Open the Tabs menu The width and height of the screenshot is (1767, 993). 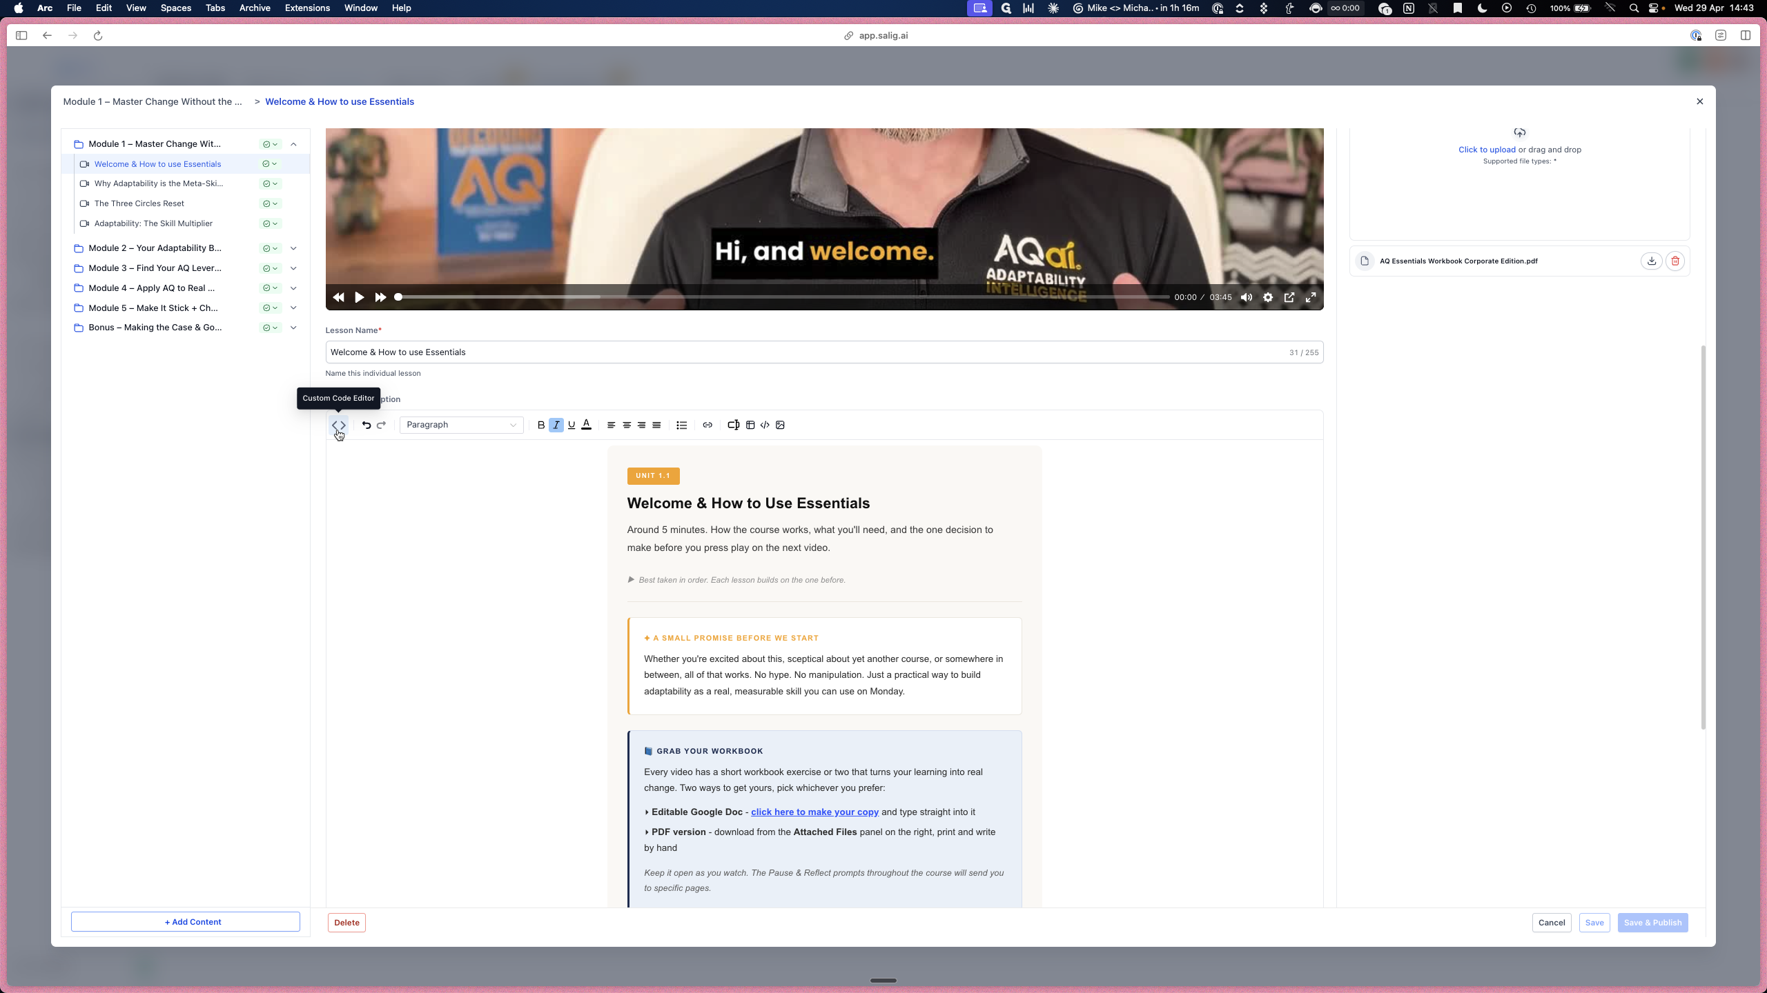click(x=215, y=8)
